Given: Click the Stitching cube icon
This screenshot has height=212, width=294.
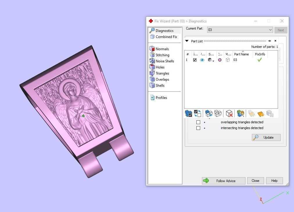Looking at the screenshot, I should pos(152,55).
